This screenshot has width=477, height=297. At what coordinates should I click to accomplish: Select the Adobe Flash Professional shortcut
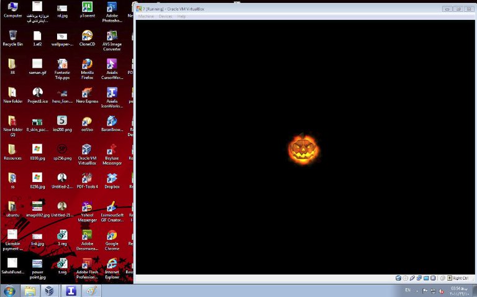click(x=88, y=268)
